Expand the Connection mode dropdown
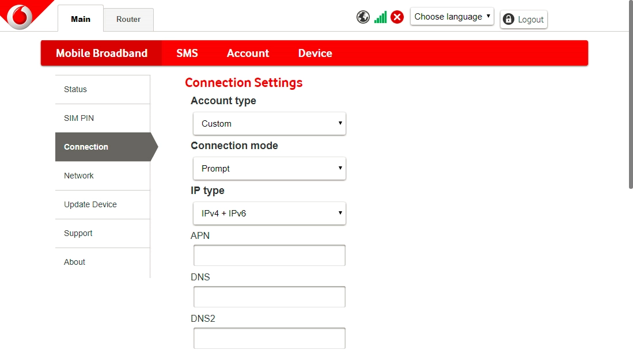 point(269,169)
